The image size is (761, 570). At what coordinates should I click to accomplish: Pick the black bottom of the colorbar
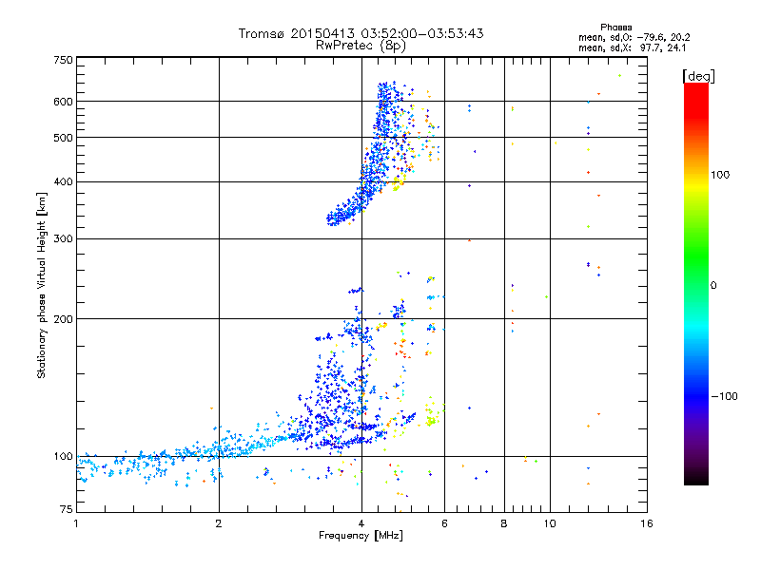click(x=696, y=480)
